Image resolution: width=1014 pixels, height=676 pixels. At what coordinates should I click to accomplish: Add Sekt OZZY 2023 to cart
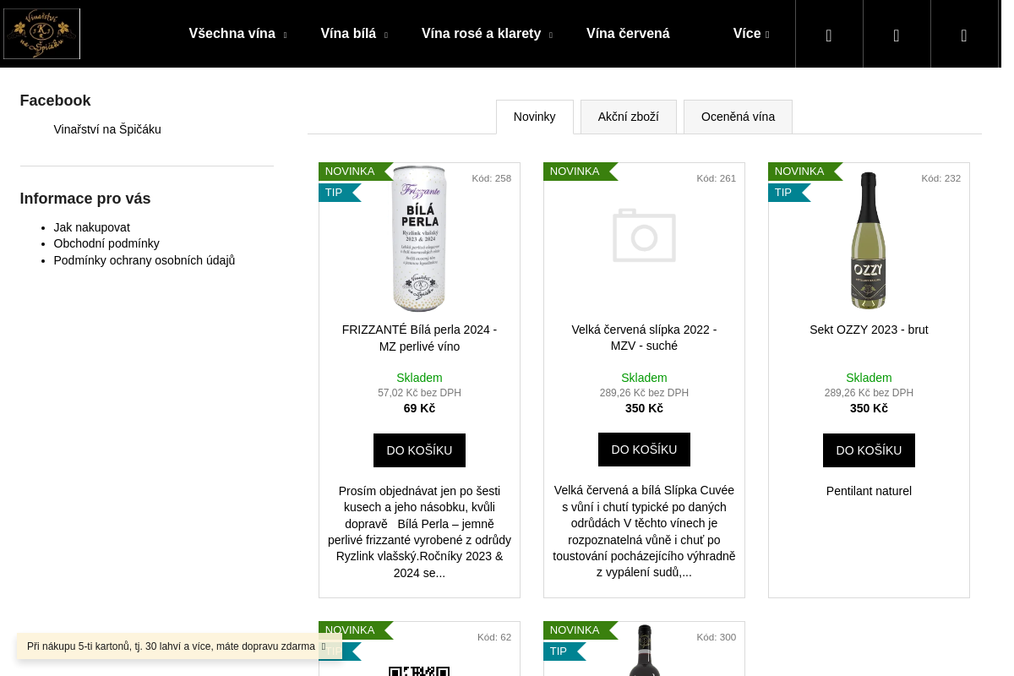(869, 450)
